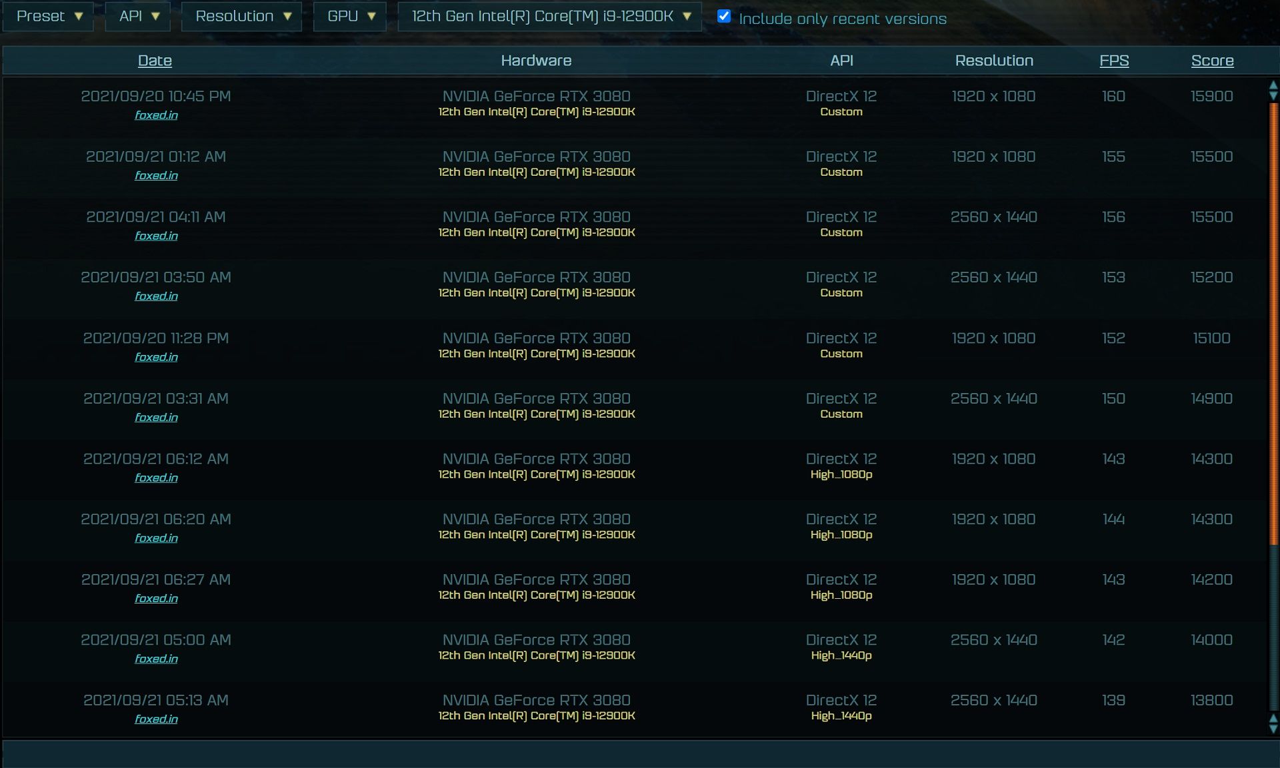Screen dimensions: 1280x768
Task: Open foxed.in link for 2021/09/21 06:20 AM
Action: [156, 538]
